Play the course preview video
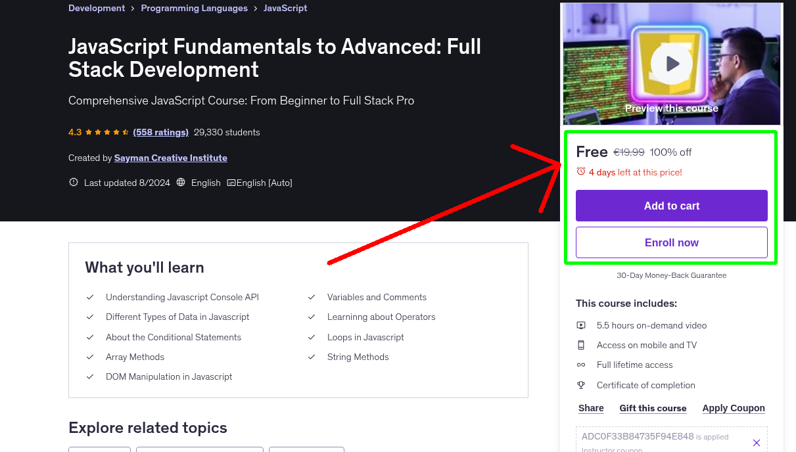 (x=672, y=64)
